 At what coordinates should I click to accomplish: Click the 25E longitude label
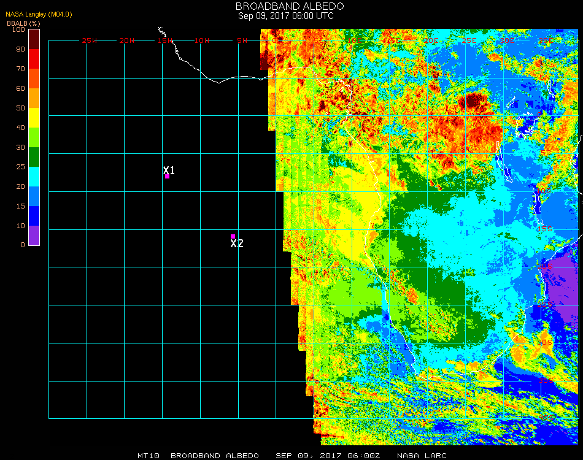coord(469,40)
